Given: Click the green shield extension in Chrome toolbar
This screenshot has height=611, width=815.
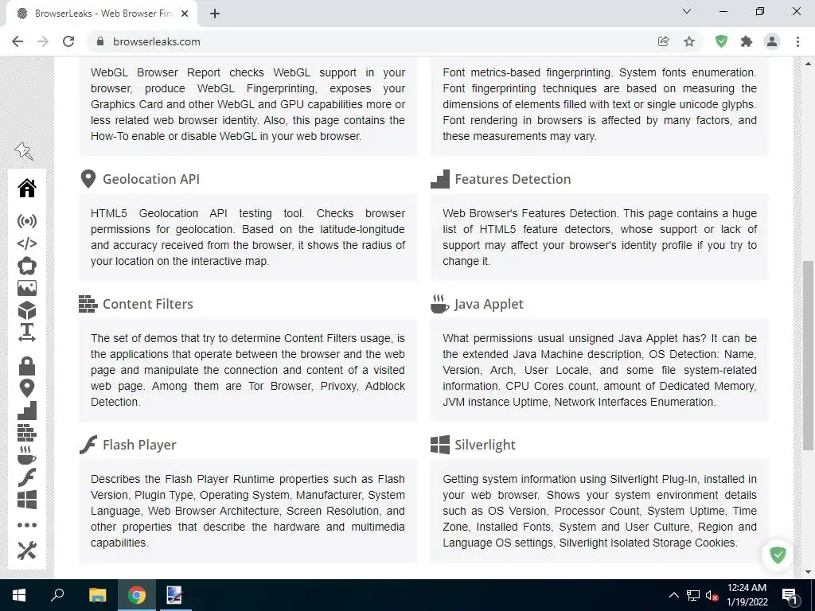Looking at the screenshot, I should pos(721,41).
